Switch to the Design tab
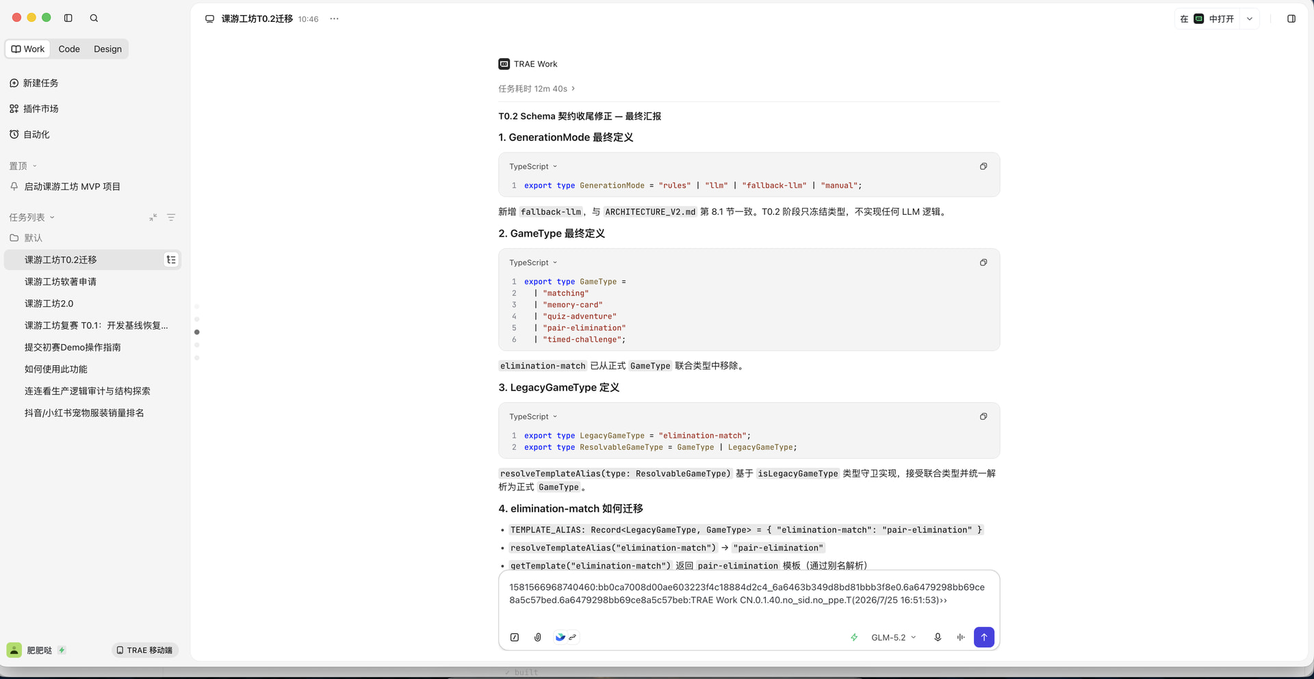1314x679 pixels. [107, 49]
